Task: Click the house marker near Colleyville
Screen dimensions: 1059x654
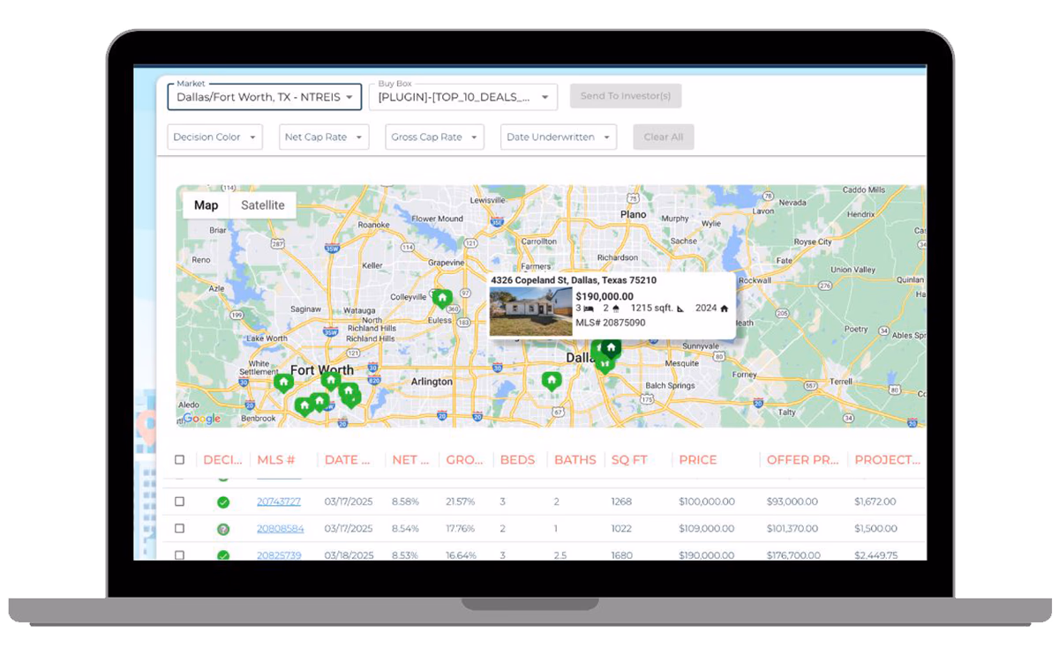Action: click(442, 299)
